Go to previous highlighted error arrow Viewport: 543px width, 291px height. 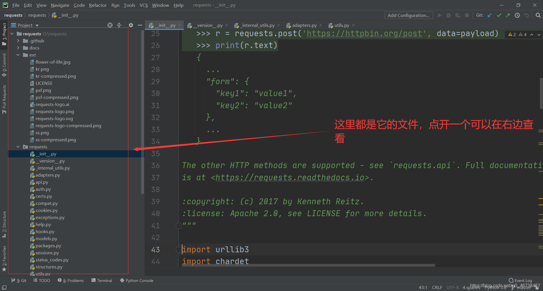point(532,34)
